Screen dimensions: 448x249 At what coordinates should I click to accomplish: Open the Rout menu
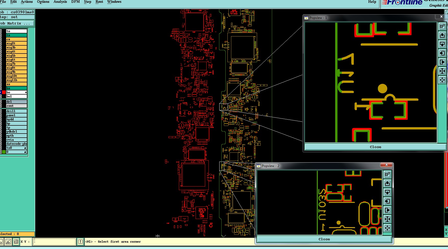[x=99, y=2]
